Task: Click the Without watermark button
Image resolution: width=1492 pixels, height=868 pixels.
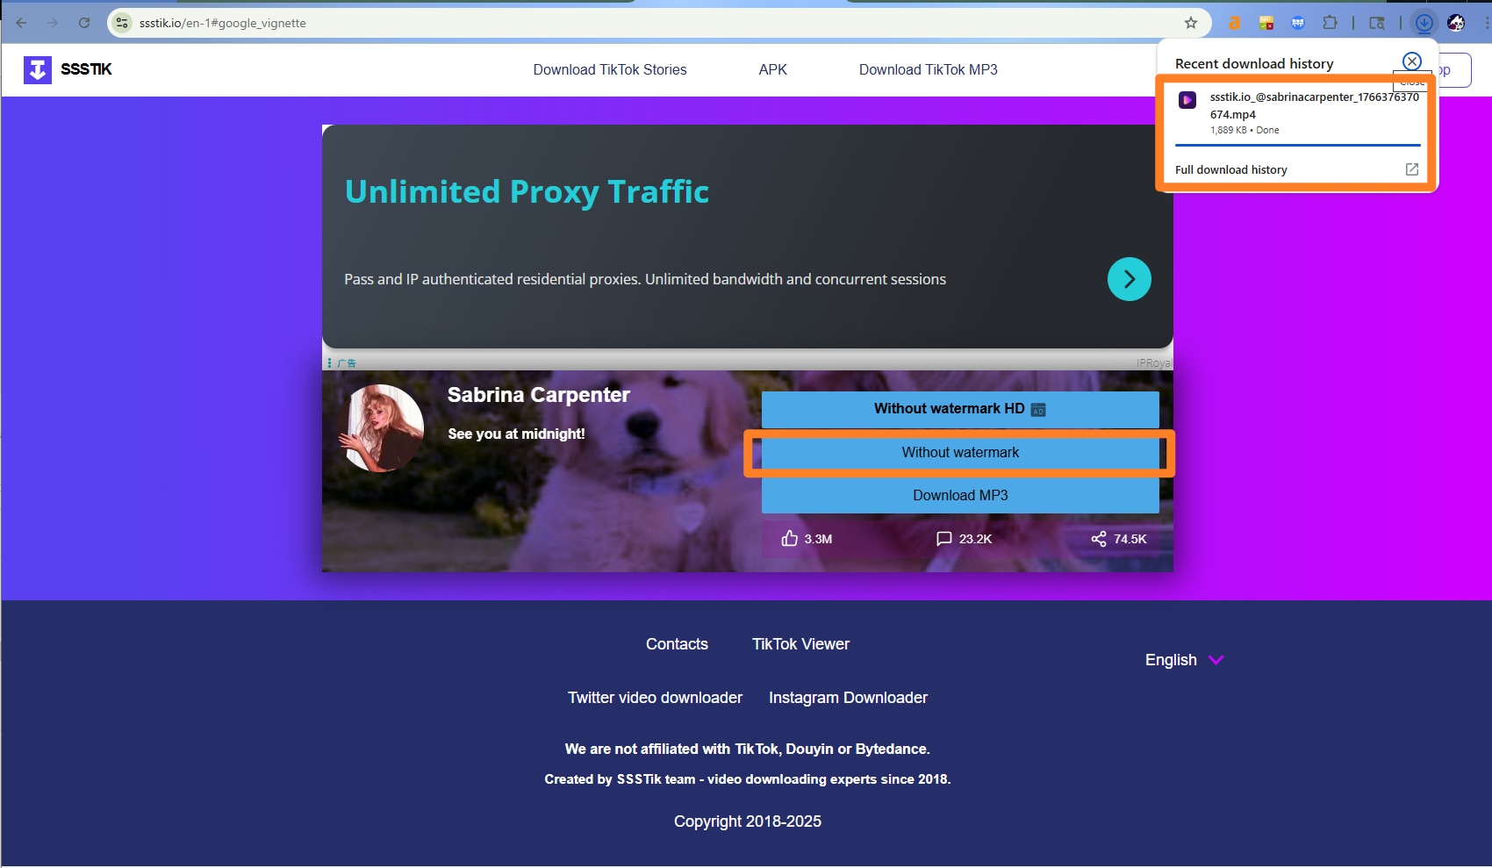Action: coord(959,452)
